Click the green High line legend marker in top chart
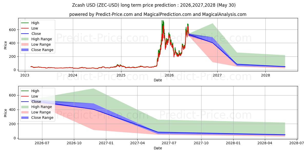This screenshot has height=154, width=308. [26, 23]
